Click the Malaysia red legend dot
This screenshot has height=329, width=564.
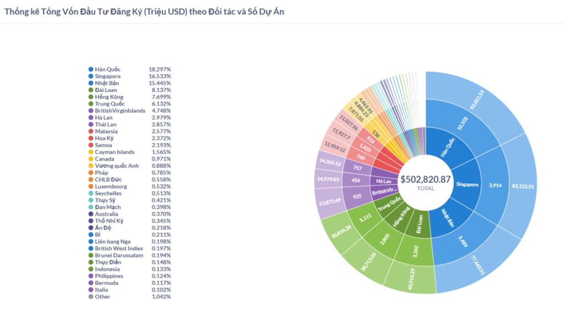[91, 131]
